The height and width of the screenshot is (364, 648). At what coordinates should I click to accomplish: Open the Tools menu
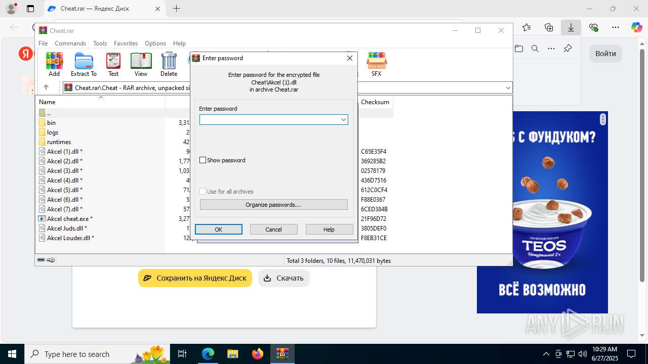point(100,43)
